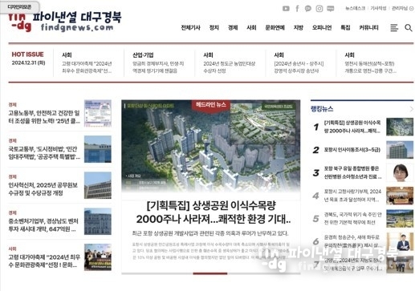The height and width of the screenshot is (291, 415).
Task: Expand the 랭킹뉴스 arrow chevron
Action: tap(411, 109)
